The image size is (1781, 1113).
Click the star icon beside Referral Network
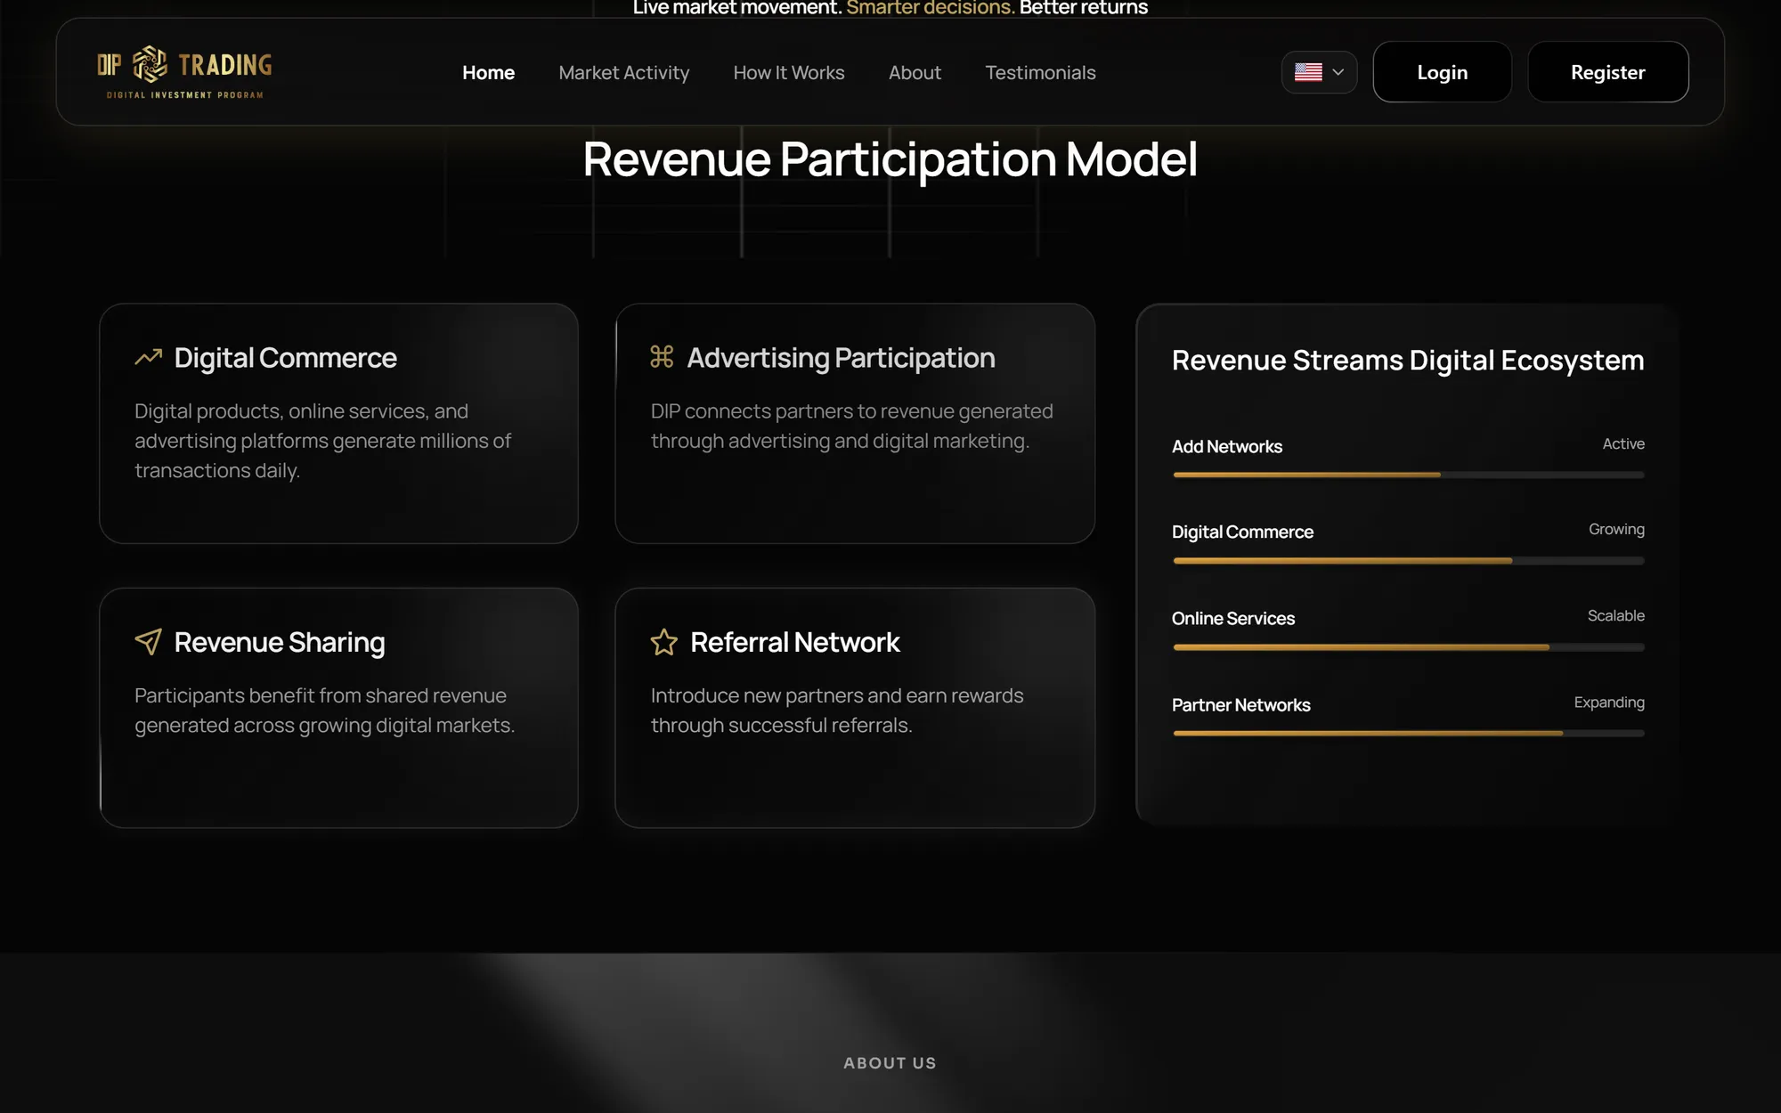664,642
